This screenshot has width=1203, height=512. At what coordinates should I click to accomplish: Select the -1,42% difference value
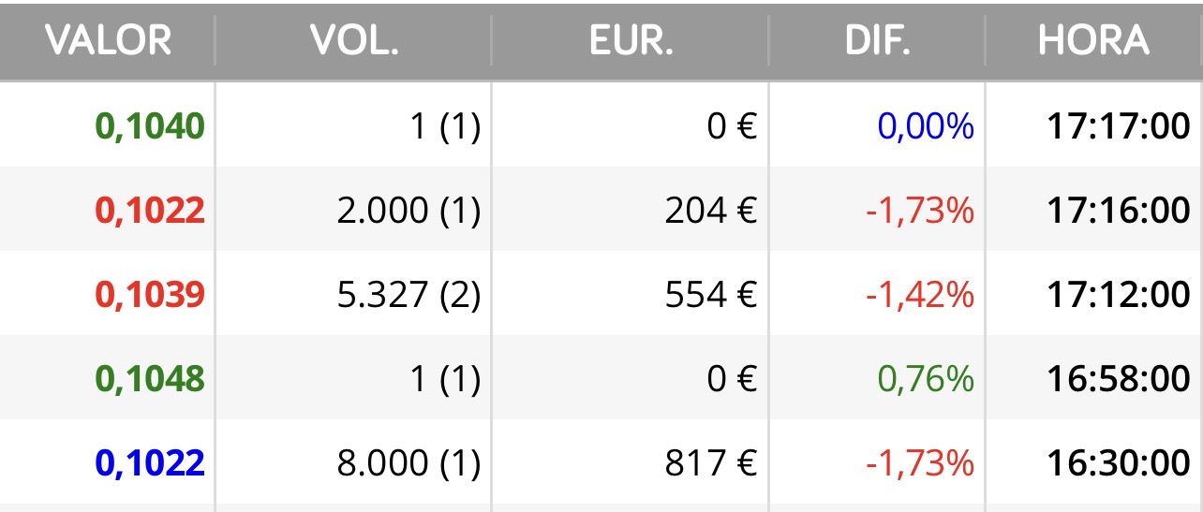pos(919,295)
